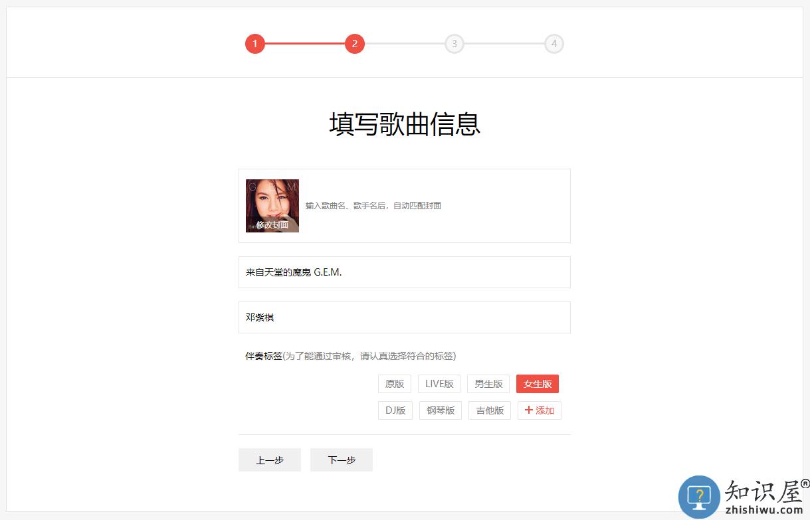Screen dimensions: 810x520
Task: Go to step 4 circle in progress indicator
Action: (554, 44)
